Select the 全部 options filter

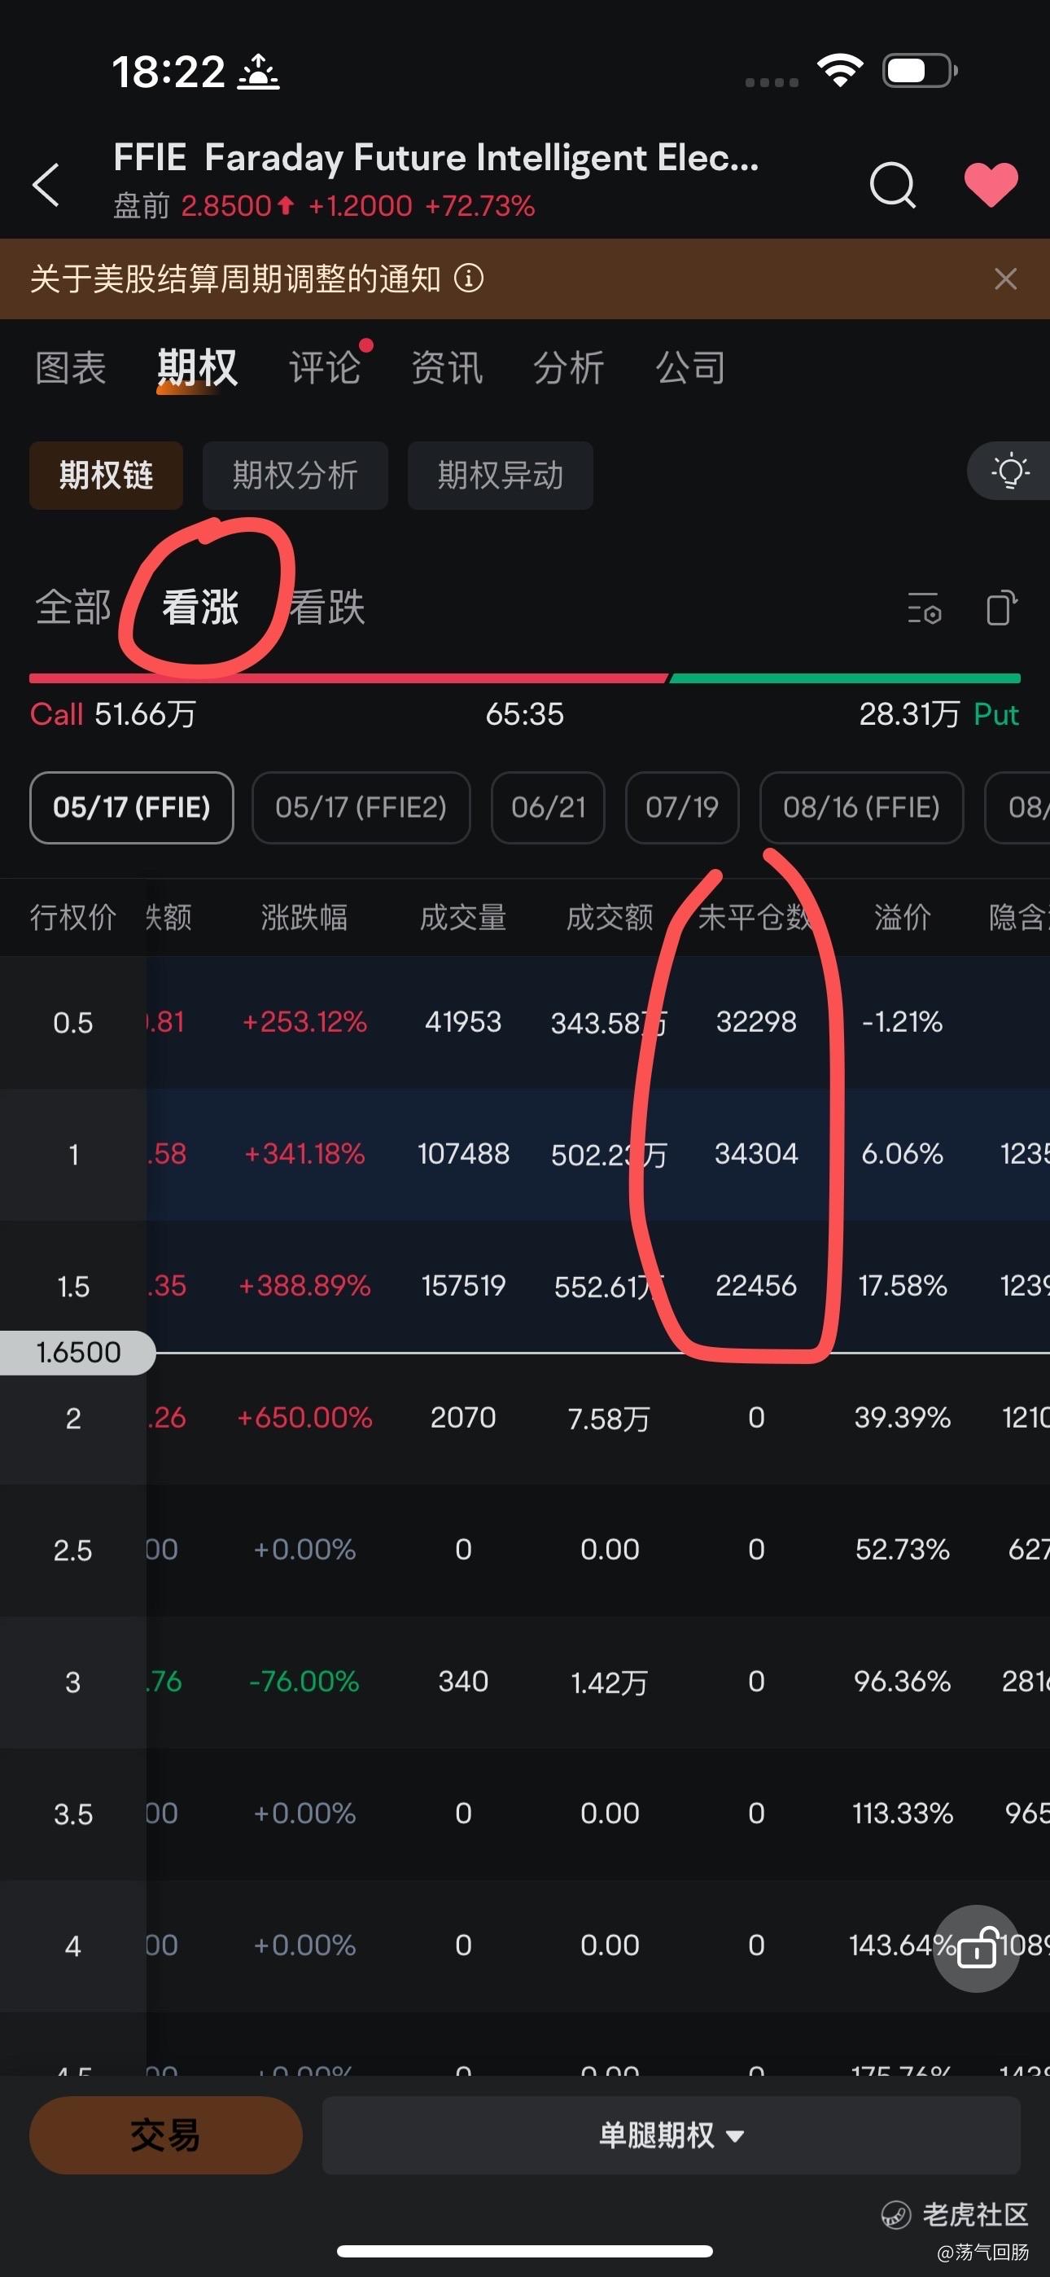pyautogui.click(x=72, y=608)
